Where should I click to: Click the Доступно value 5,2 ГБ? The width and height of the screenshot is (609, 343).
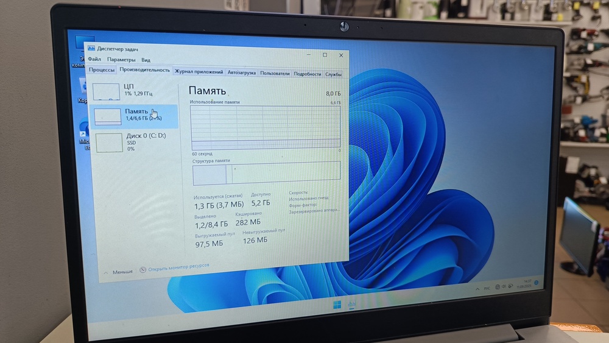261,203
